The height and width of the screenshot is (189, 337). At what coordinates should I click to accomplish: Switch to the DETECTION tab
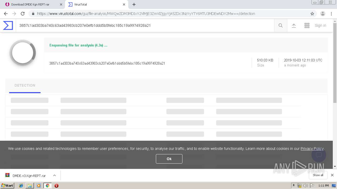point(25,85)
